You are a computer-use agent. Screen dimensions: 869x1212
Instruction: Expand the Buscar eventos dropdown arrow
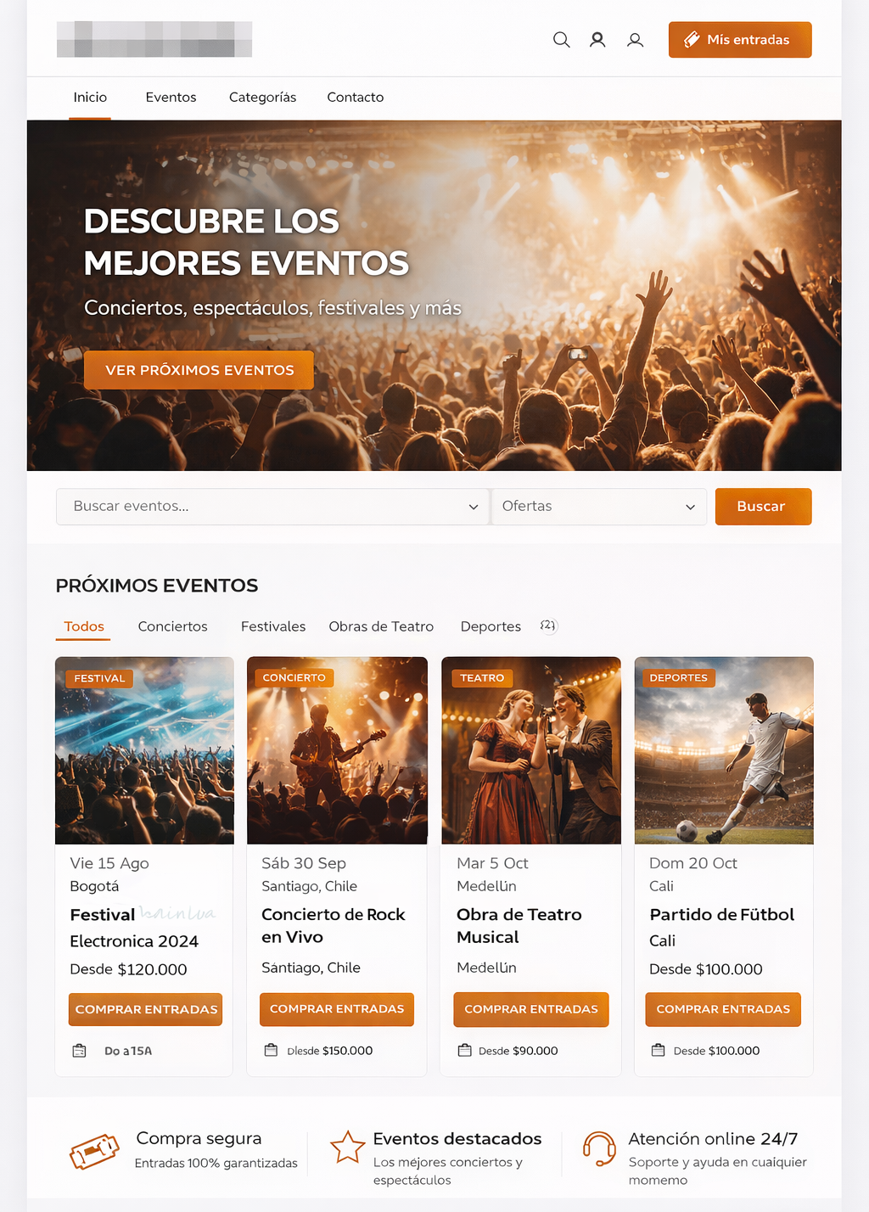474,507
